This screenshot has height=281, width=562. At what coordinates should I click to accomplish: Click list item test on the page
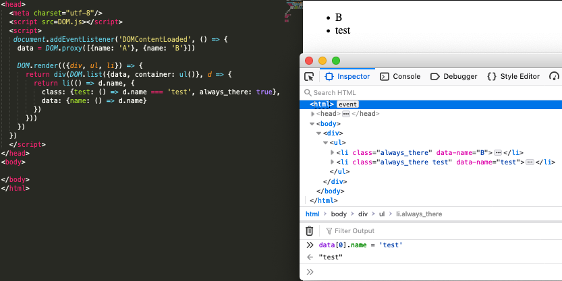[343, 30]
